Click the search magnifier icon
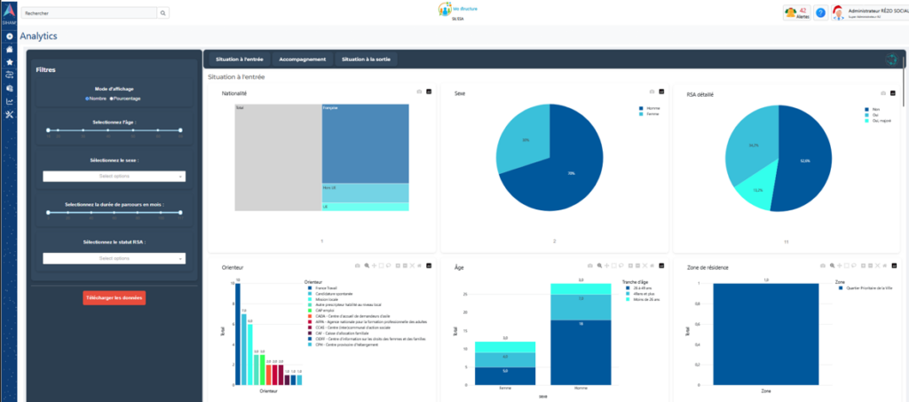This screenshot has width=909, height=402. (x=162, y=13)
